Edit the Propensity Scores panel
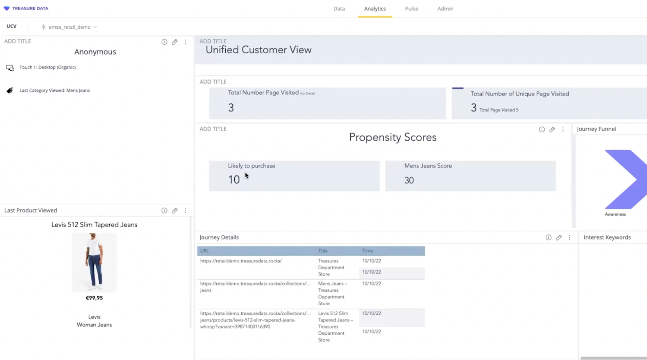The width and height of the screenshot is (647, 360). click(552, 129)
